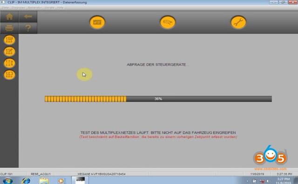
Task: Click the 36% progress bar
Action: coord(158,99)
